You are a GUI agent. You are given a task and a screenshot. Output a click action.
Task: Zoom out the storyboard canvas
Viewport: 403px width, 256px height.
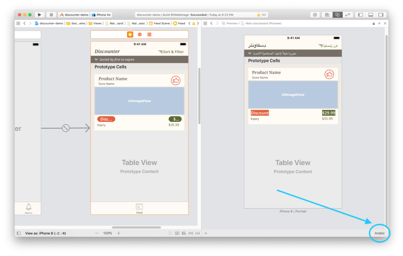pyautogui.click(x=97, y=233)
